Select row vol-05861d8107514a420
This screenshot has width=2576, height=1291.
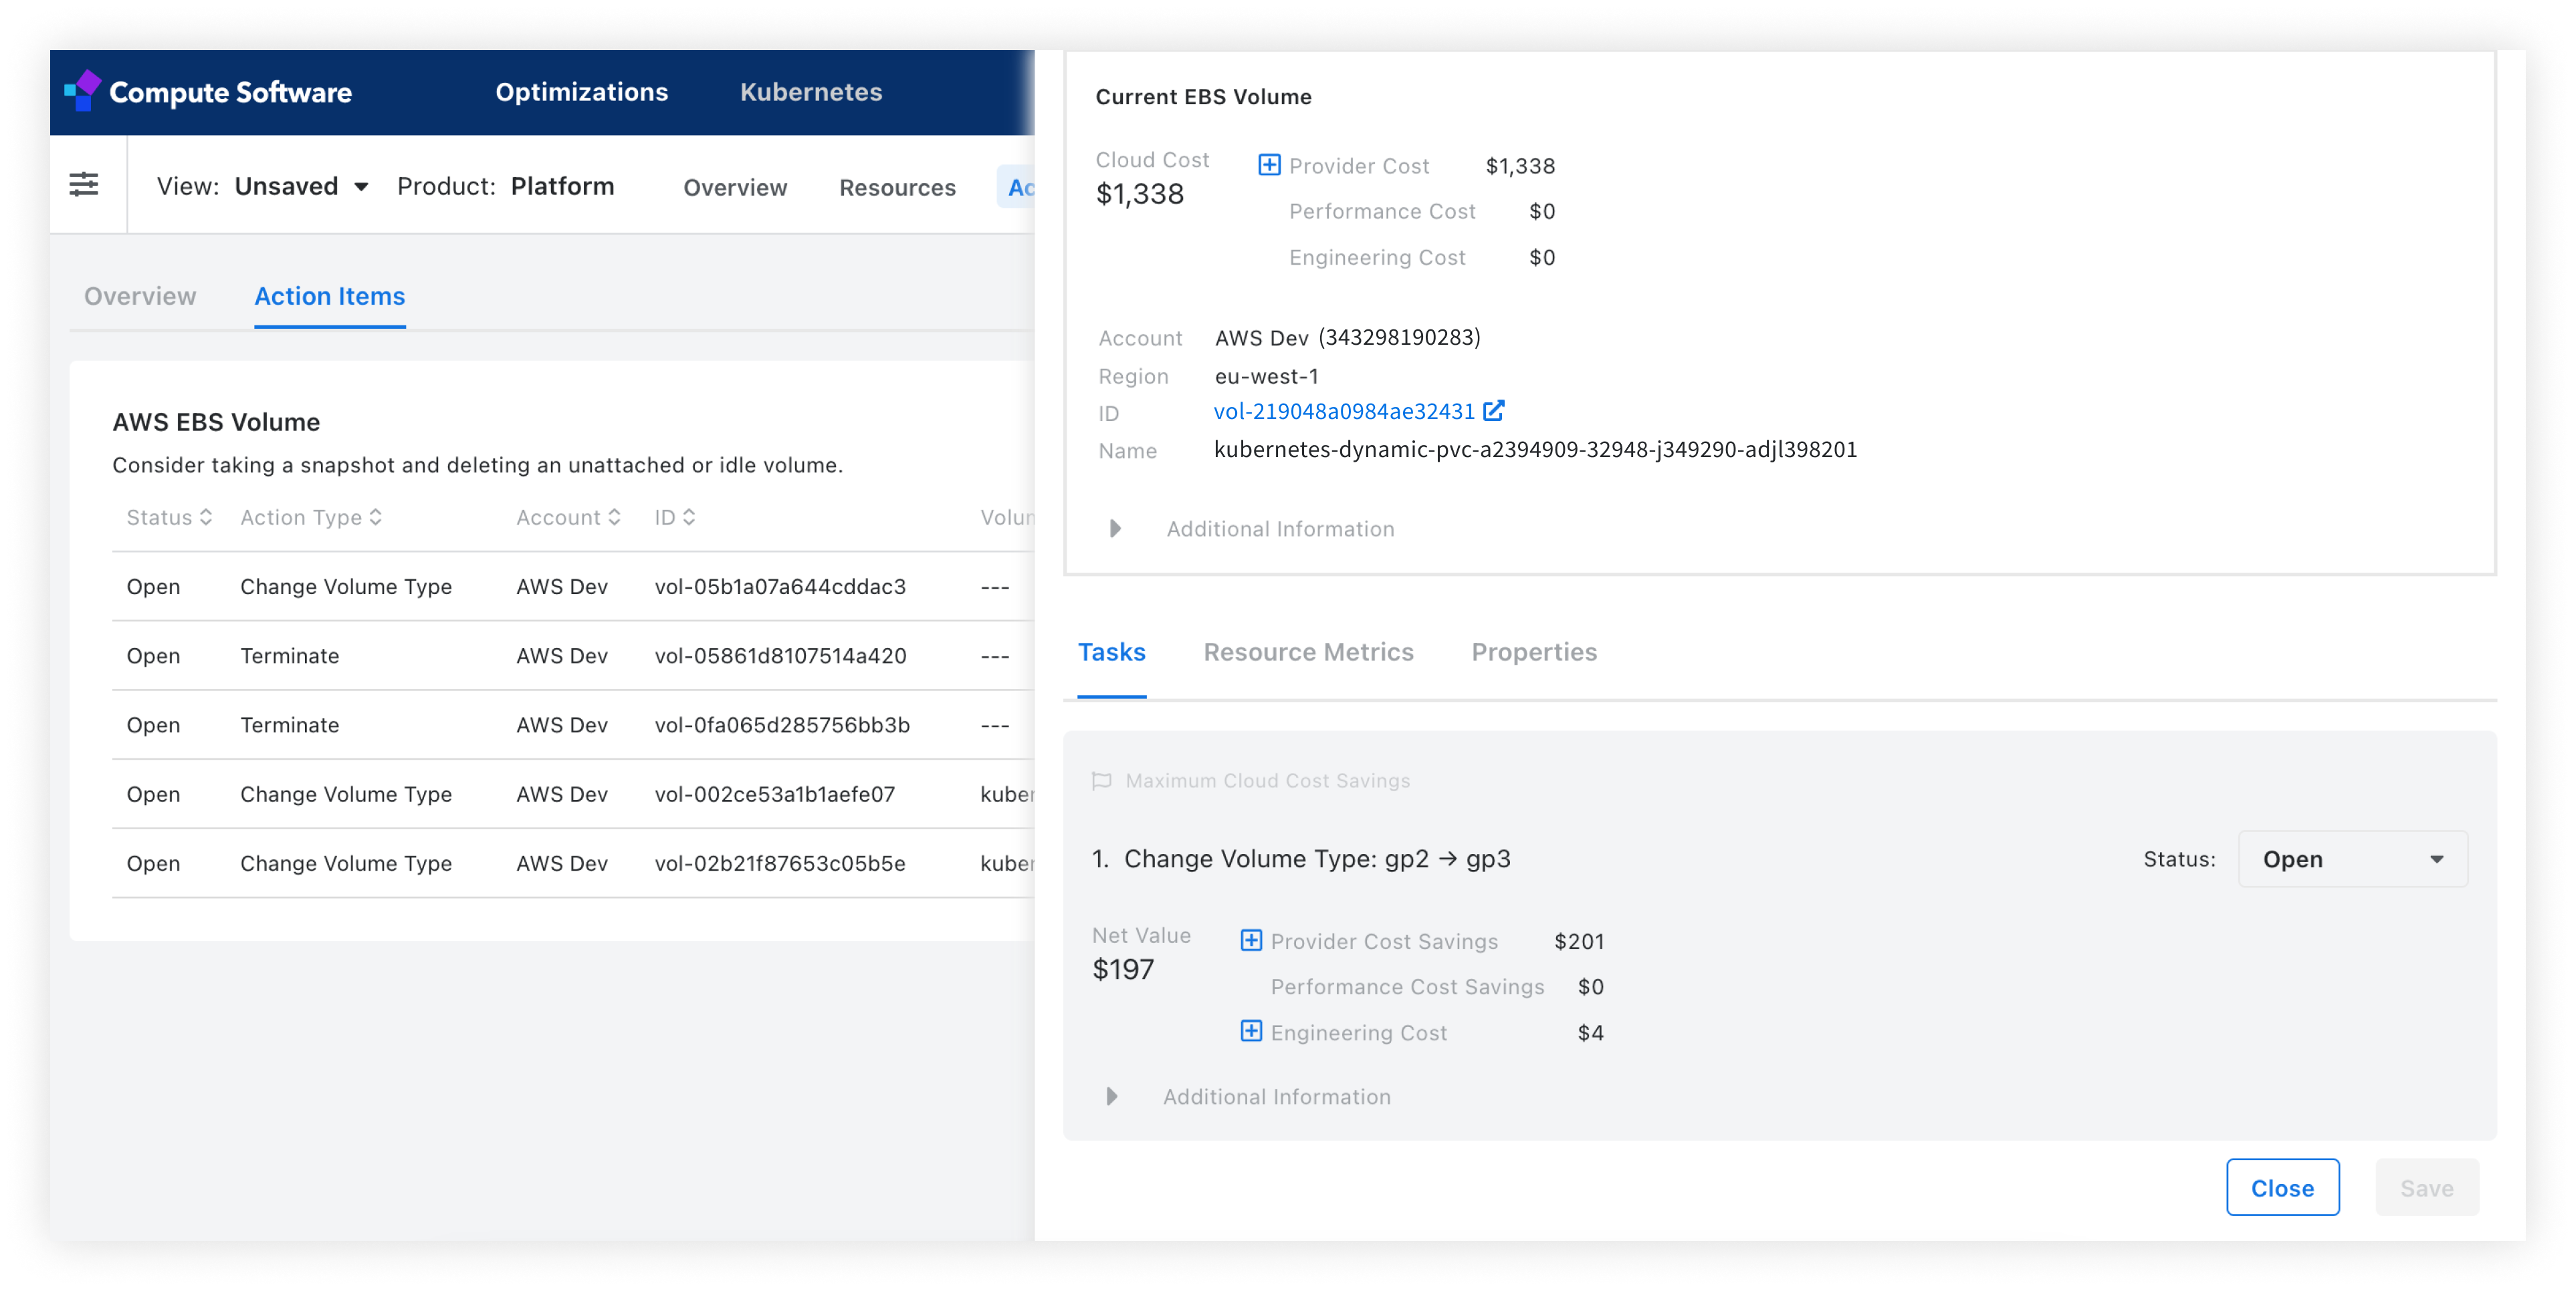tap(572, 656)
